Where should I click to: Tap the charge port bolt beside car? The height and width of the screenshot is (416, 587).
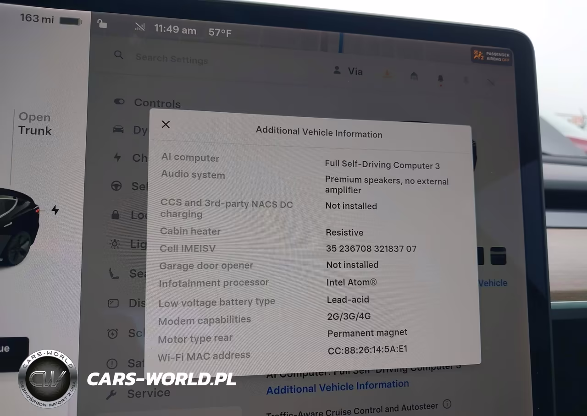coord(55,210)
